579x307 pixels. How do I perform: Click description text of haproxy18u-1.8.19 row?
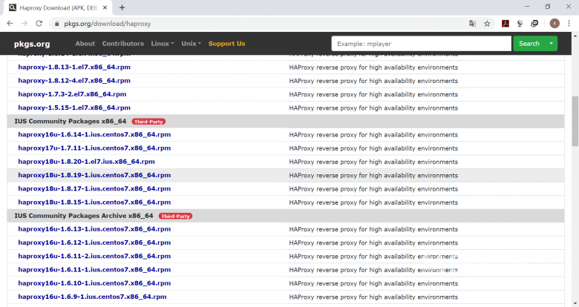coord(373,176)
